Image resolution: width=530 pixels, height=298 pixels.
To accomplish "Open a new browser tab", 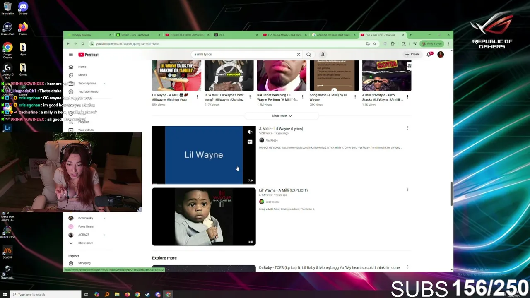I will [x=410, y=35].
